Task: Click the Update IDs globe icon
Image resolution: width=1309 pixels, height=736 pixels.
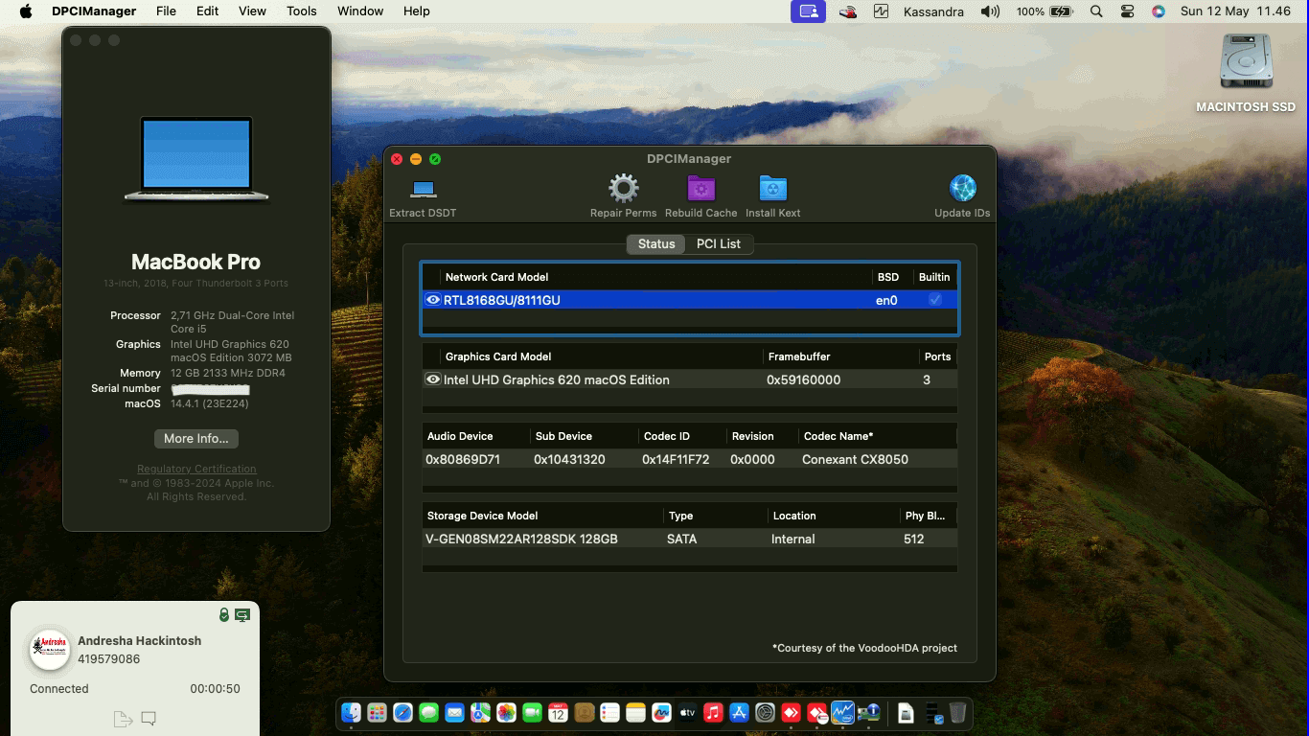Action: pos(962,189)
